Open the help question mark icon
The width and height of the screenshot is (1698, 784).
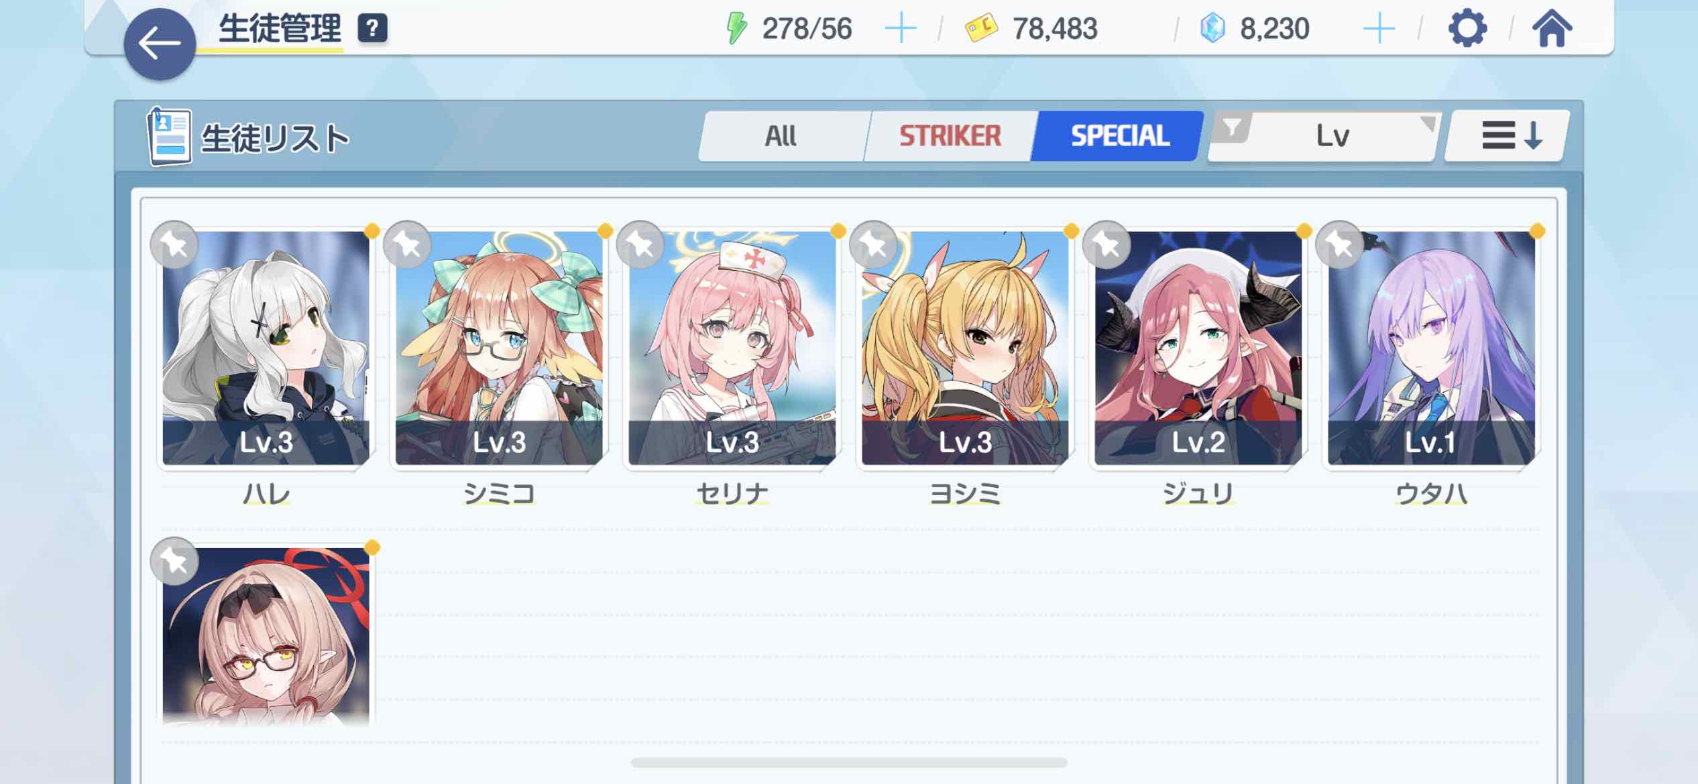(372, 29)
